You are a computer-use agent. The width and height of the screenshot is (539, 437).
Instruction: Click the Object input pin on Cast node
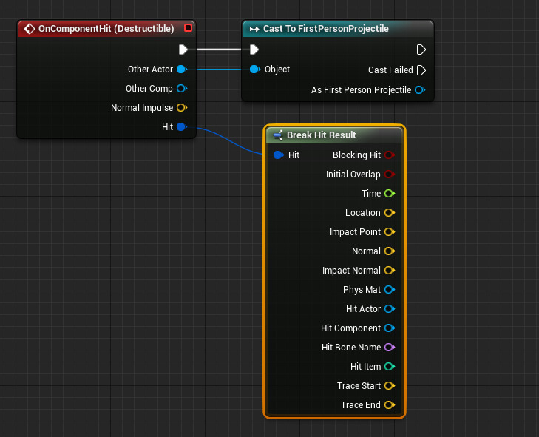pyautogui.click(x=254, y=70)
